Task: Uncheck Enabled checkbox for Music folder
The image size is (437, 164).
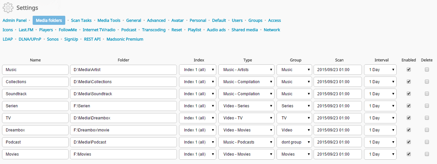Action: tap(409, 70)
